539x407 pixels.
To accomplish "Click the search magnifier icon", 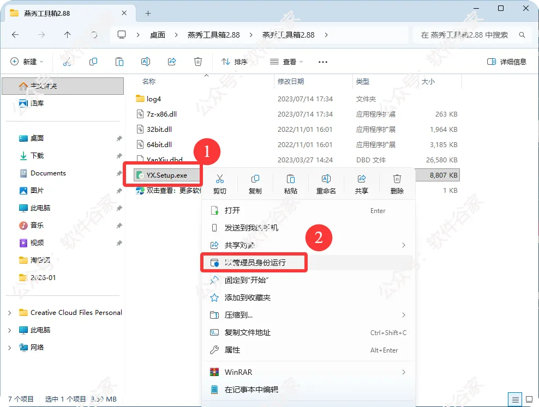I will click(522, 35).
